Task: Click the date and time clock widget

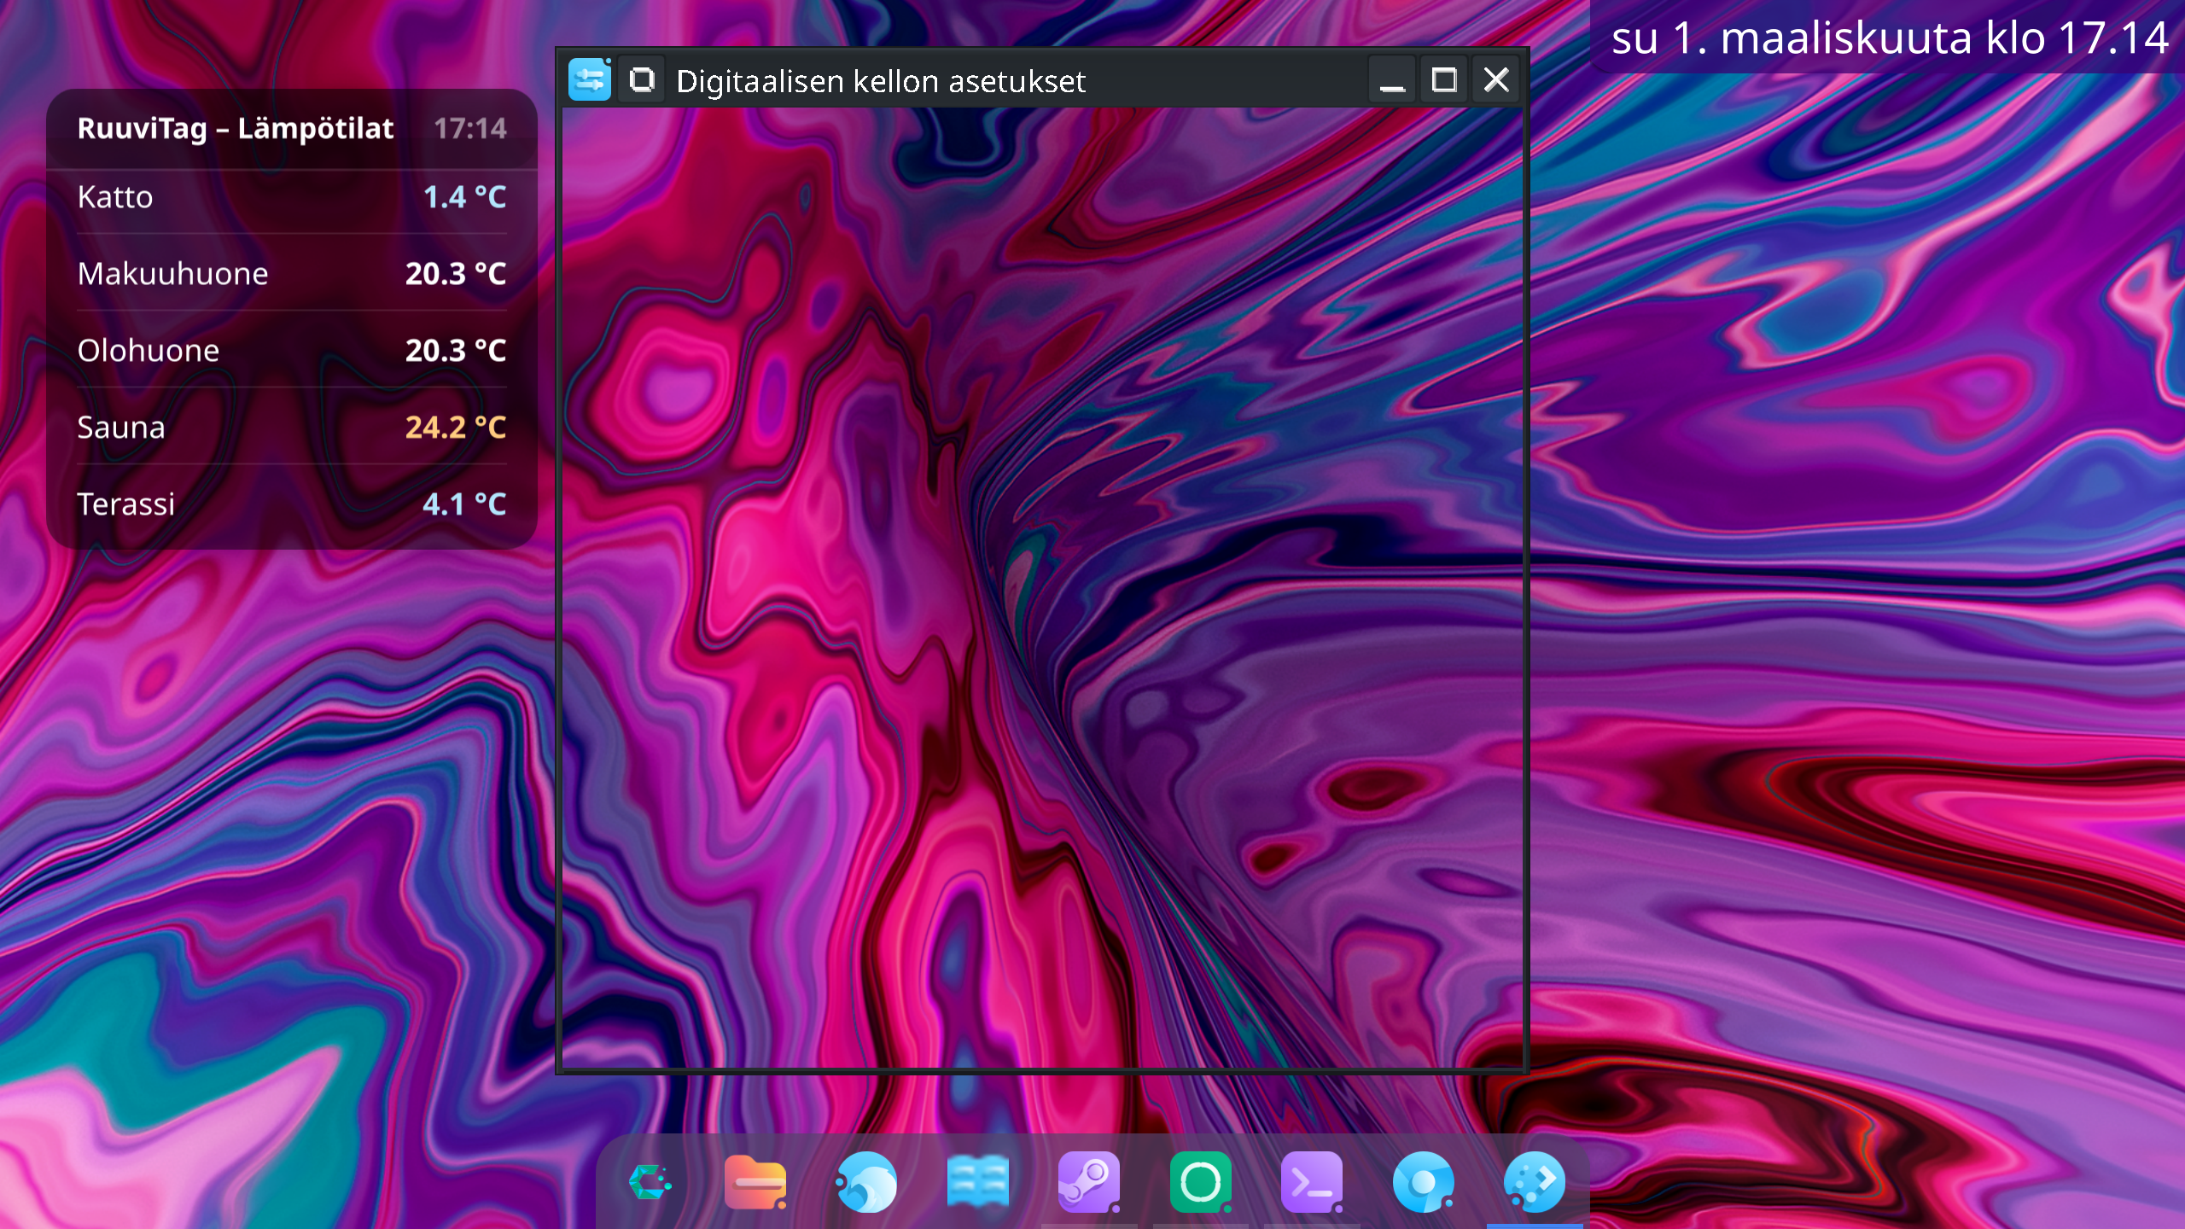Action: [1889, 38]
